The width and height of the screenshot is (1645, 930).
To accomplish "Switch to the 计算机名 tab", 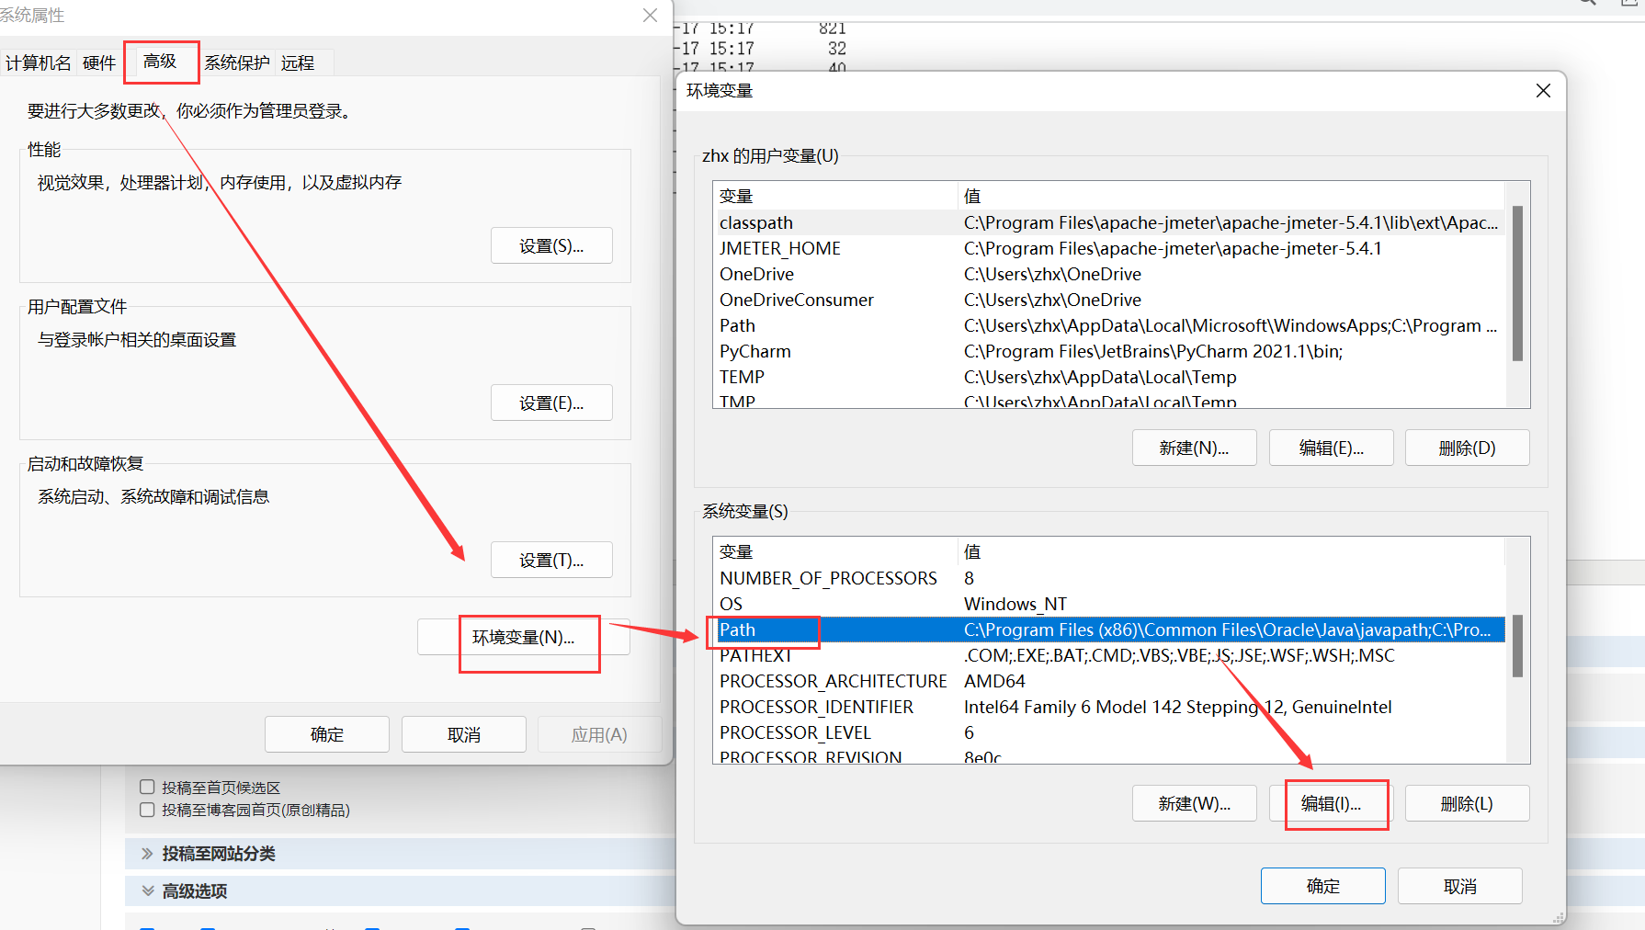I will (38, 62).
